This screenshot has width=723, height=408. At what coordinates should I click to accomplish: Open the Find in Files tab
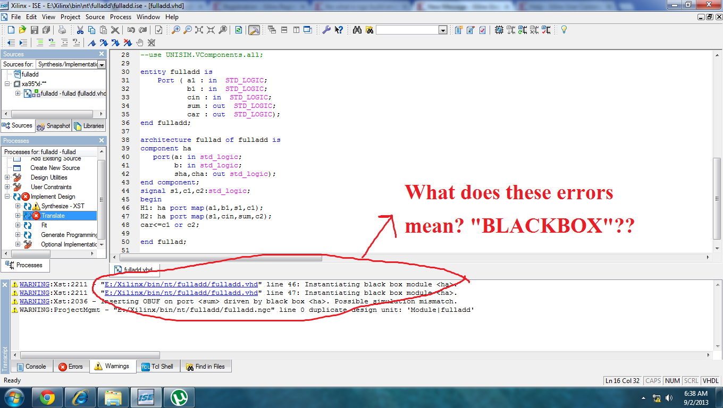[x=205, y=367]
